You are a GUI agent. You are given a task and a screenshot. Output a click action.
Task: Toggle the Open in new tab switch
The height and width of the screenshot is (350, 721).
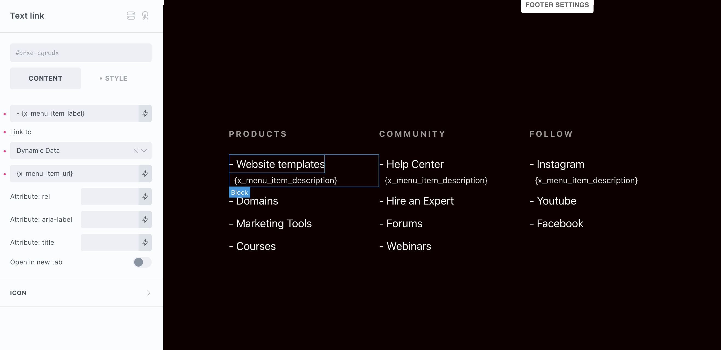coord(142,262)
